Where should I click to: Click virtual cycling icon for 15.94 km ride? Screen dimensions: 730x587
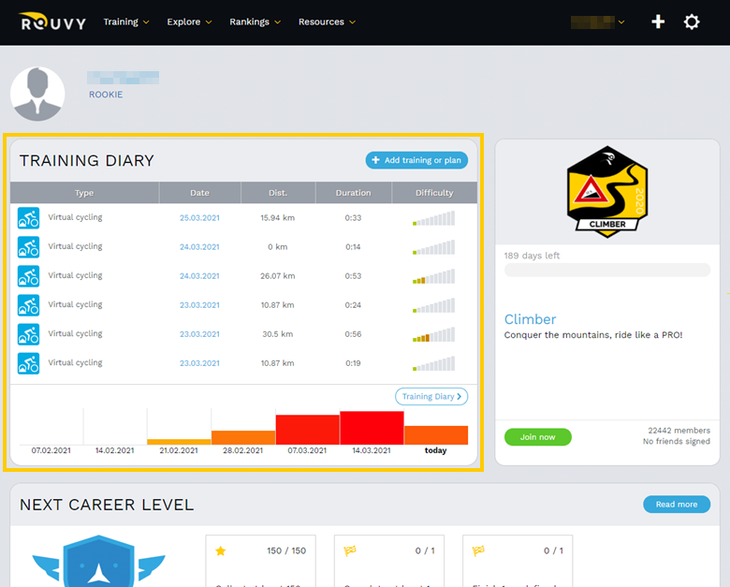28,218
